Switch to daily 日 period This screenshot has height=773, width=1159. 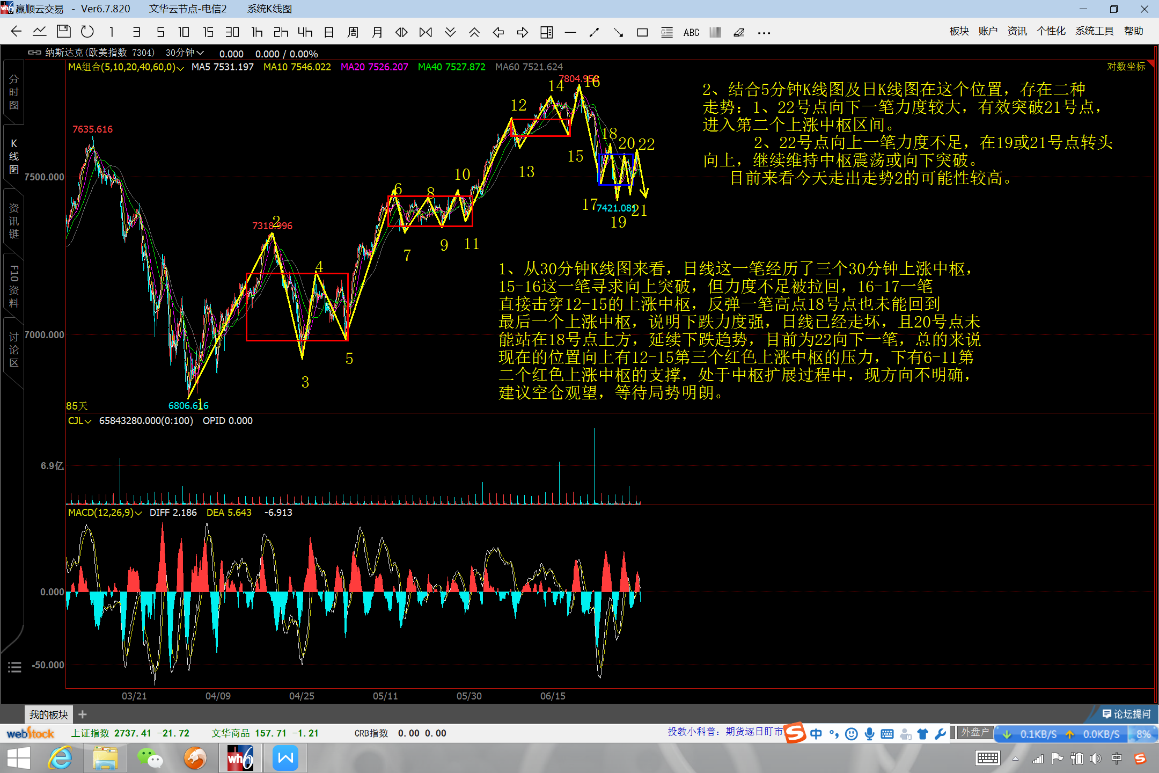(x=329, y=32)
